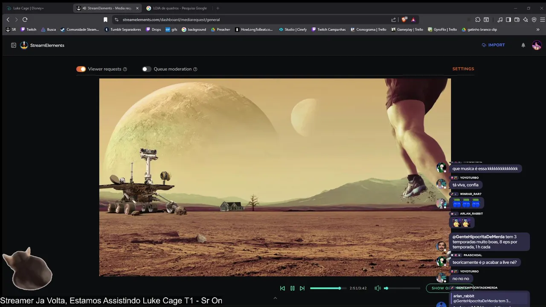Open the Preacher bookmark
The height and width of the screenshot is (307, 546).
point(221,29)
